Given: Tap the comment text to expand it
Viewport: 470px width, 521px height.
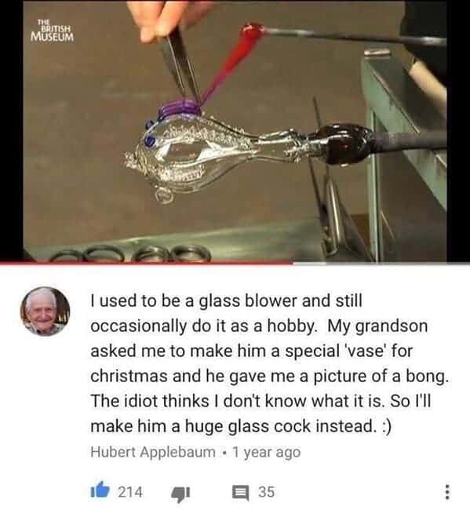Looking at the screenshot, I should [269, 363].
